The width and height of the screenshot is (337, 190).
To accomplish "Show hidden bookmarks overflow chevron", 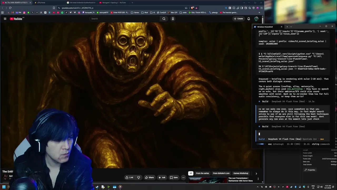I will click(259, 12).
